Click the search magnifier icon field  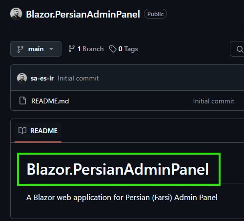click(x=239, y=49)
